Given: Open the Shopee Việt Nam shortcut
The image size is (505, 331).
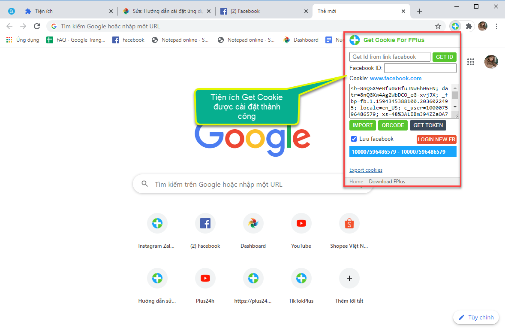Looking at the screenshot, I should click(349, 223).
